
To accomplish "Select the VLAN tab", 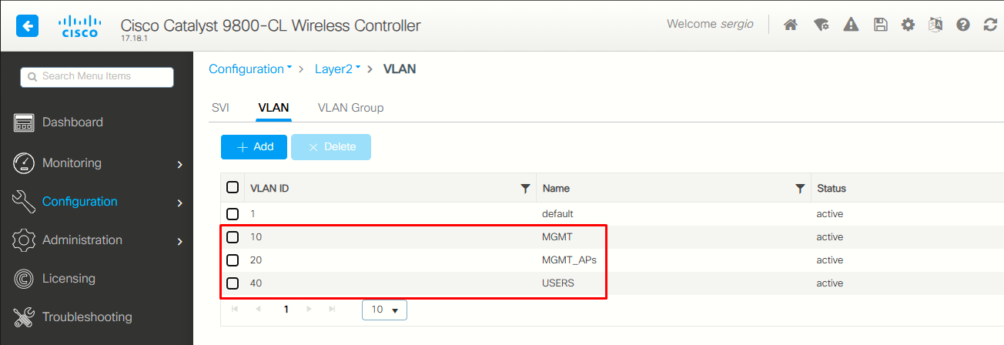I will coord(273,108).
